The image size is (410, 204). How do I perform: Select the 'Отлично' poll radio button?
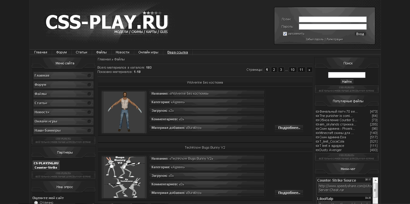click(x=36, y=202)
